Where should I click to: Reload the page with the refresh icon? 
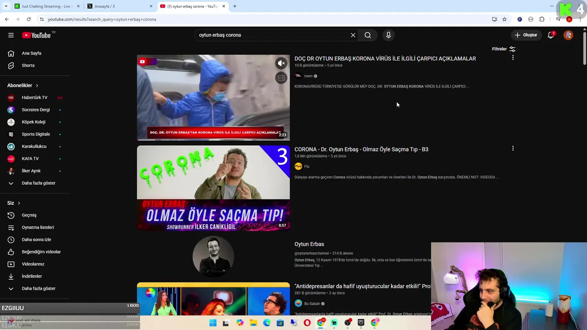click(x=28, y=19)
